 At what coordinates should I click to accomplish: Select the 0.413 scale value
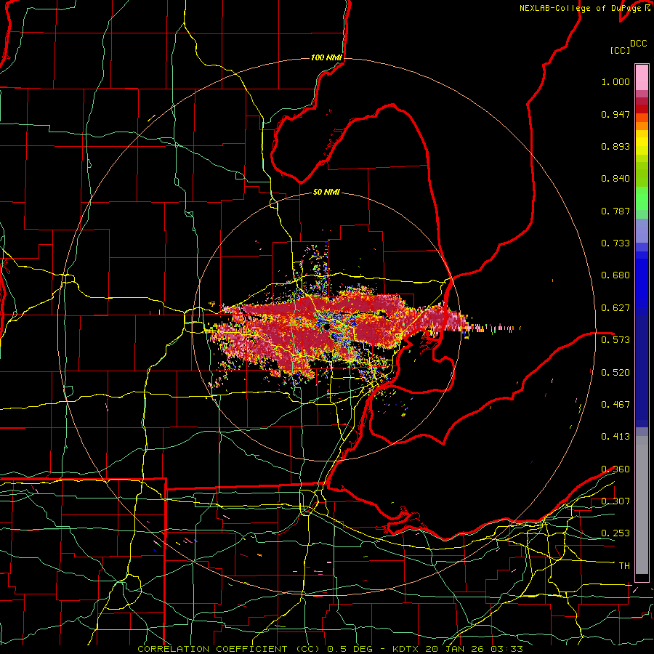click(615, 437)
